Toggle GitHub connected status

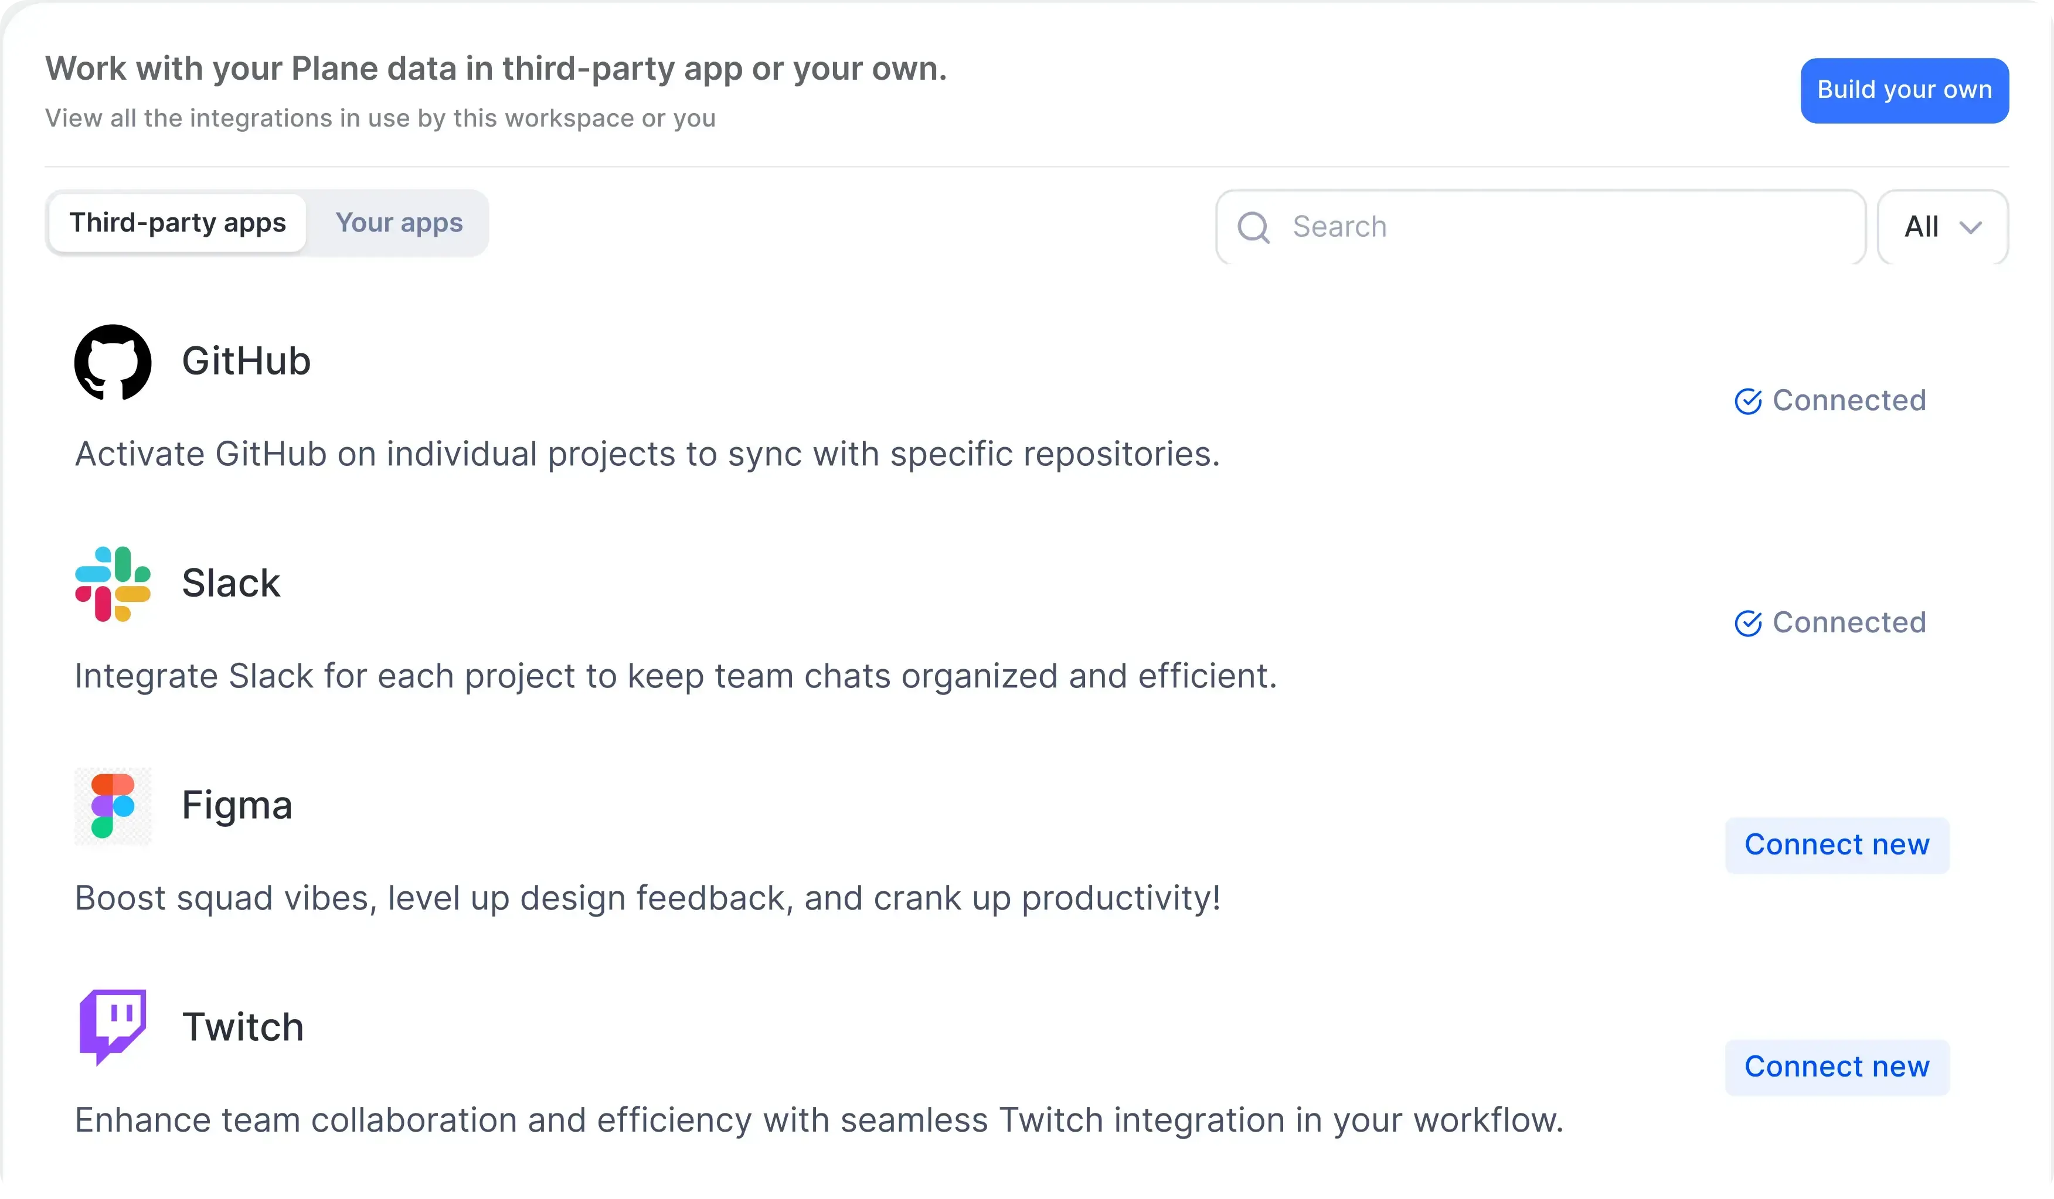[1830, 400]
